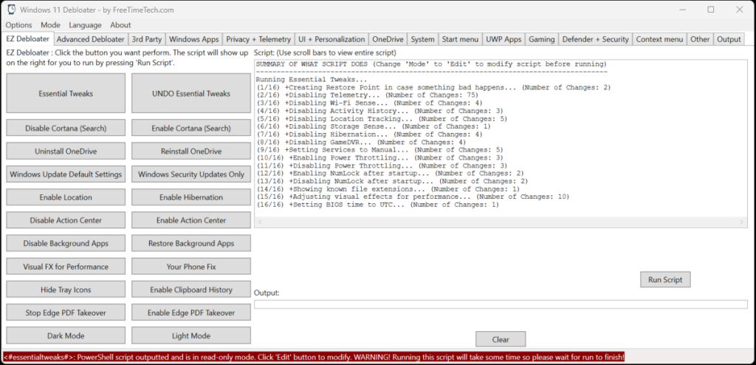Go to the Start menu tab
This screenshot has height=365, width=756.
click(460, 40)
